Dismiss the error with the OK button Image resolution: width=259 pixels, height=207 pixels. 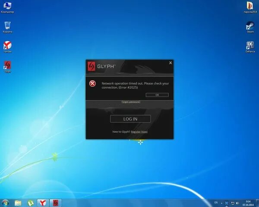157,95
